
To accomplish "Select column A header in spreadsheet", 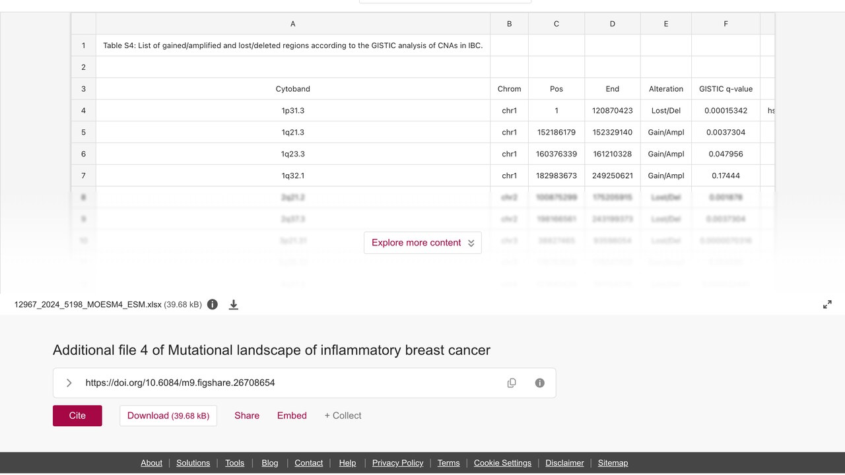I will (293, 24).
